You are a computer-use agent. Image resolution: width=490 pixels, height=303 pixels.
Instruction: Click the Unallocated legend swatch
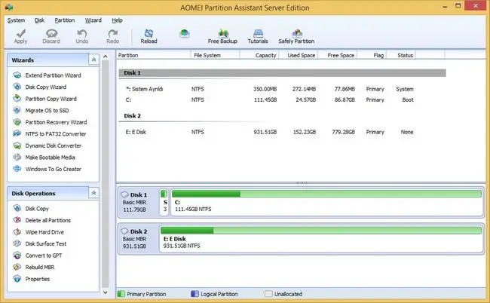coord(268,294)
